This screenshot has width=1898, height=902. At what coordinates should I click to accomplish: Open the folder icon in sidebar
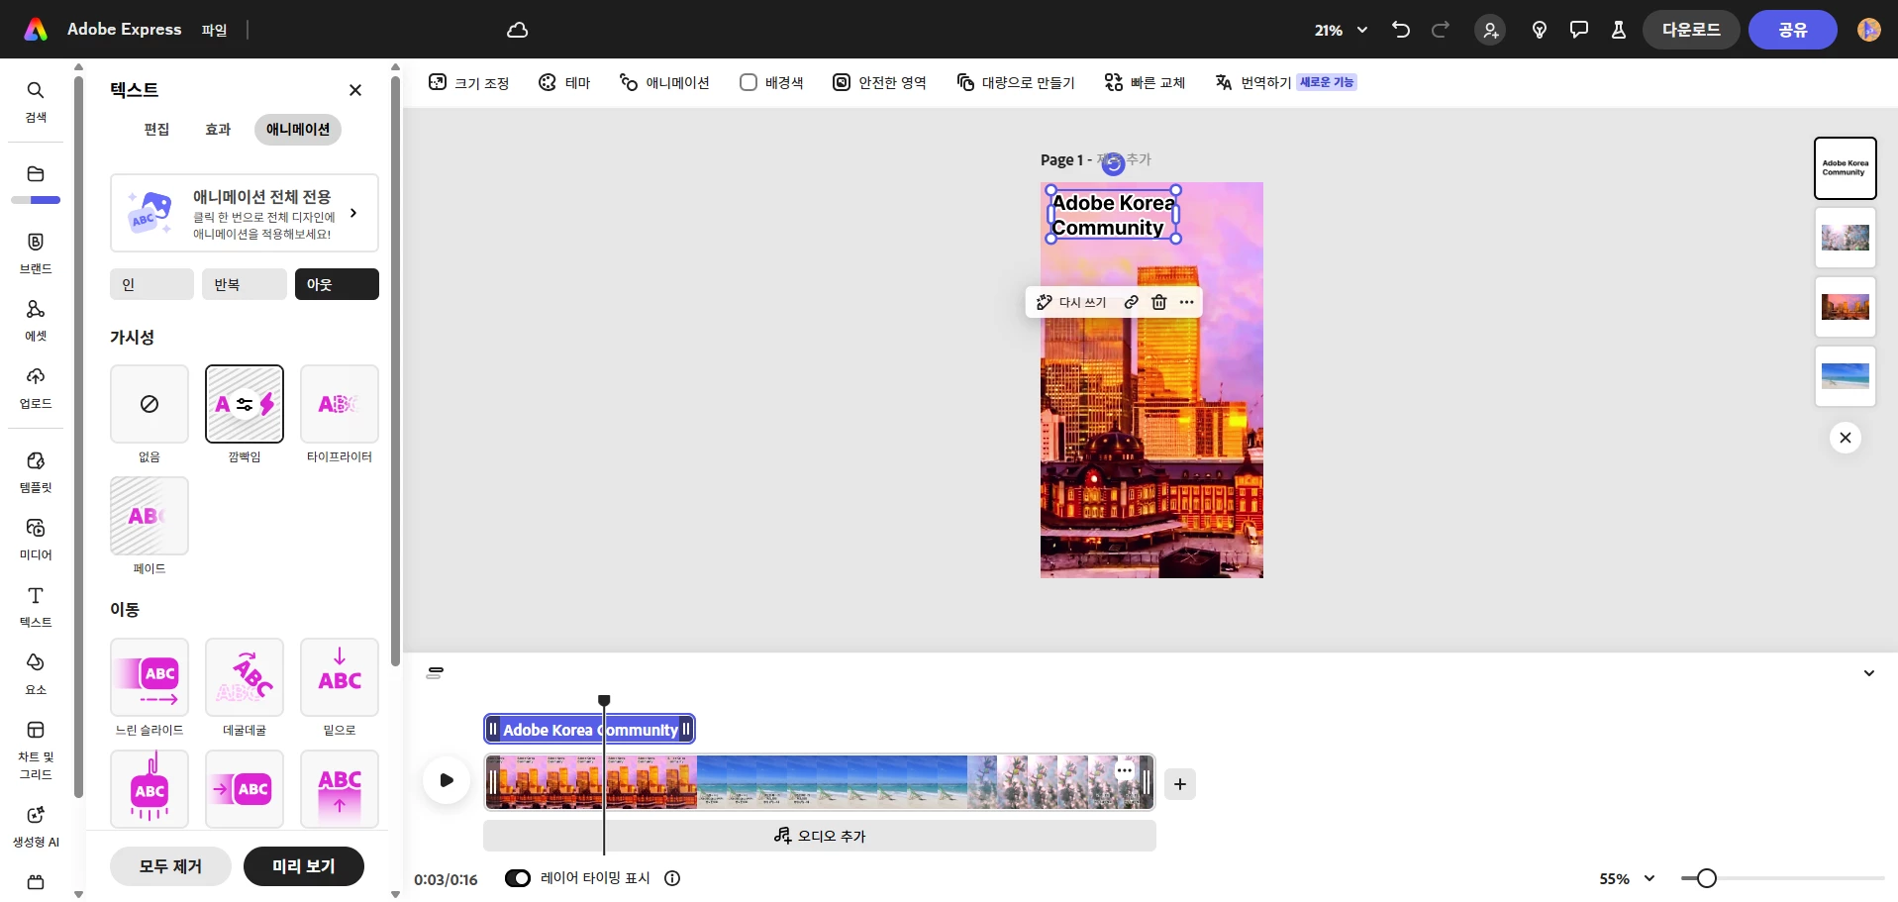36,174
